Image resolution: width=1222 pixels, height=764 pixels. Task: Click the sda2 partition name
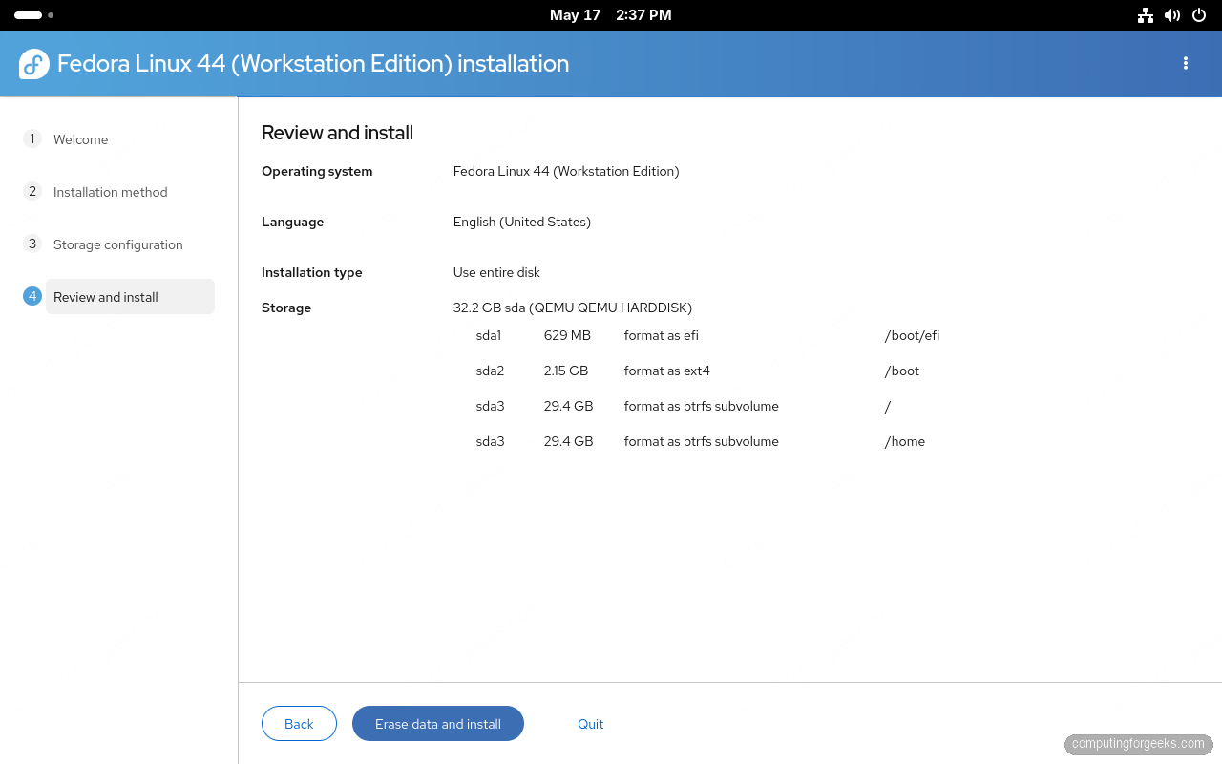490,371
